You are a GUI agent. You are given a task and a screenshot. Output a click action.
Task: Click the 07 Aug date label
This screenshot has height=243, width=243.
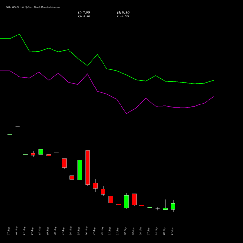click(9, 231)
